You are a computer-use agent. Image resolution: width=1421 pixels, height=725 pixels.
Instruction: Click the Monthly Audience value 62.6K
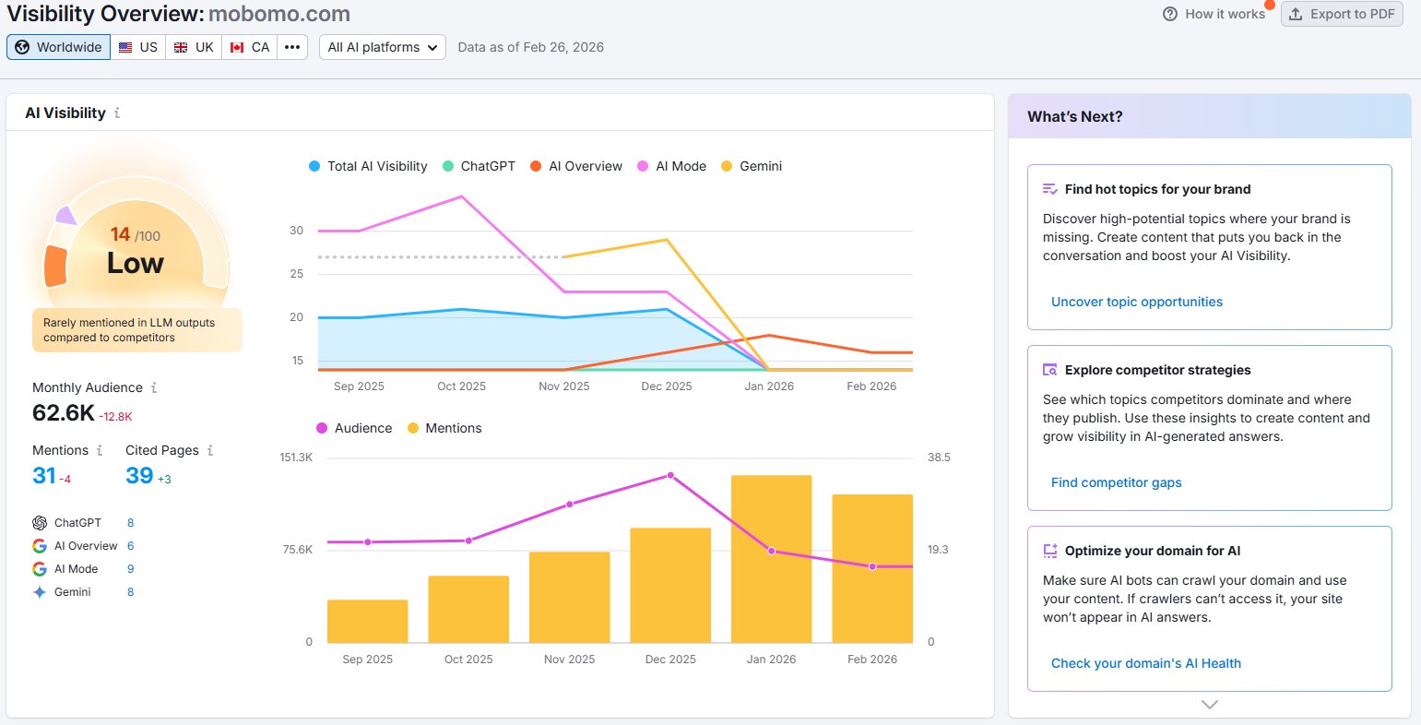[64, 413]
